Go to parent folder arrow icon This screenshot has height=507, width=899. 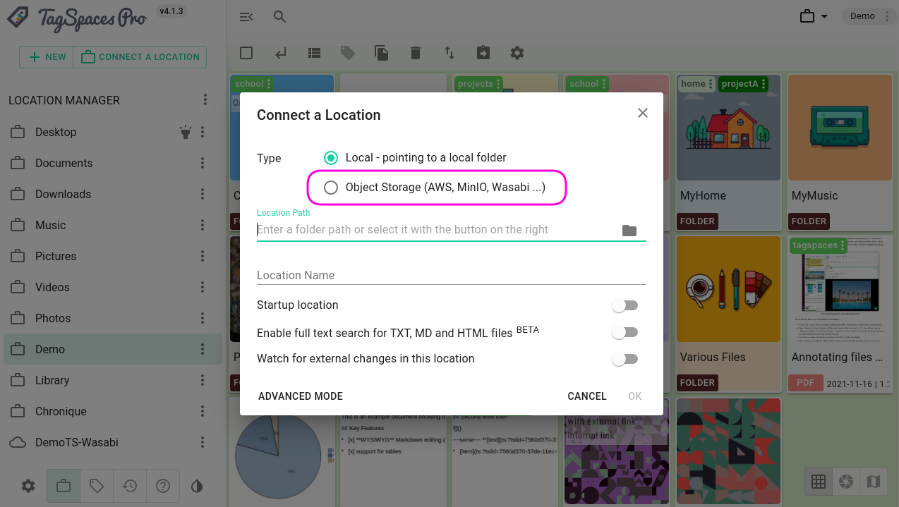280,53
